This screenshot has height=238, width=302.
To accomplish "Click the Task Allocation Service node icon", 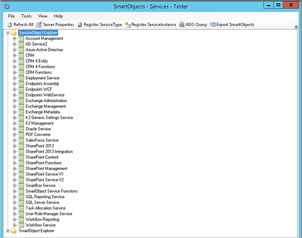I will [x=21, y=208].
